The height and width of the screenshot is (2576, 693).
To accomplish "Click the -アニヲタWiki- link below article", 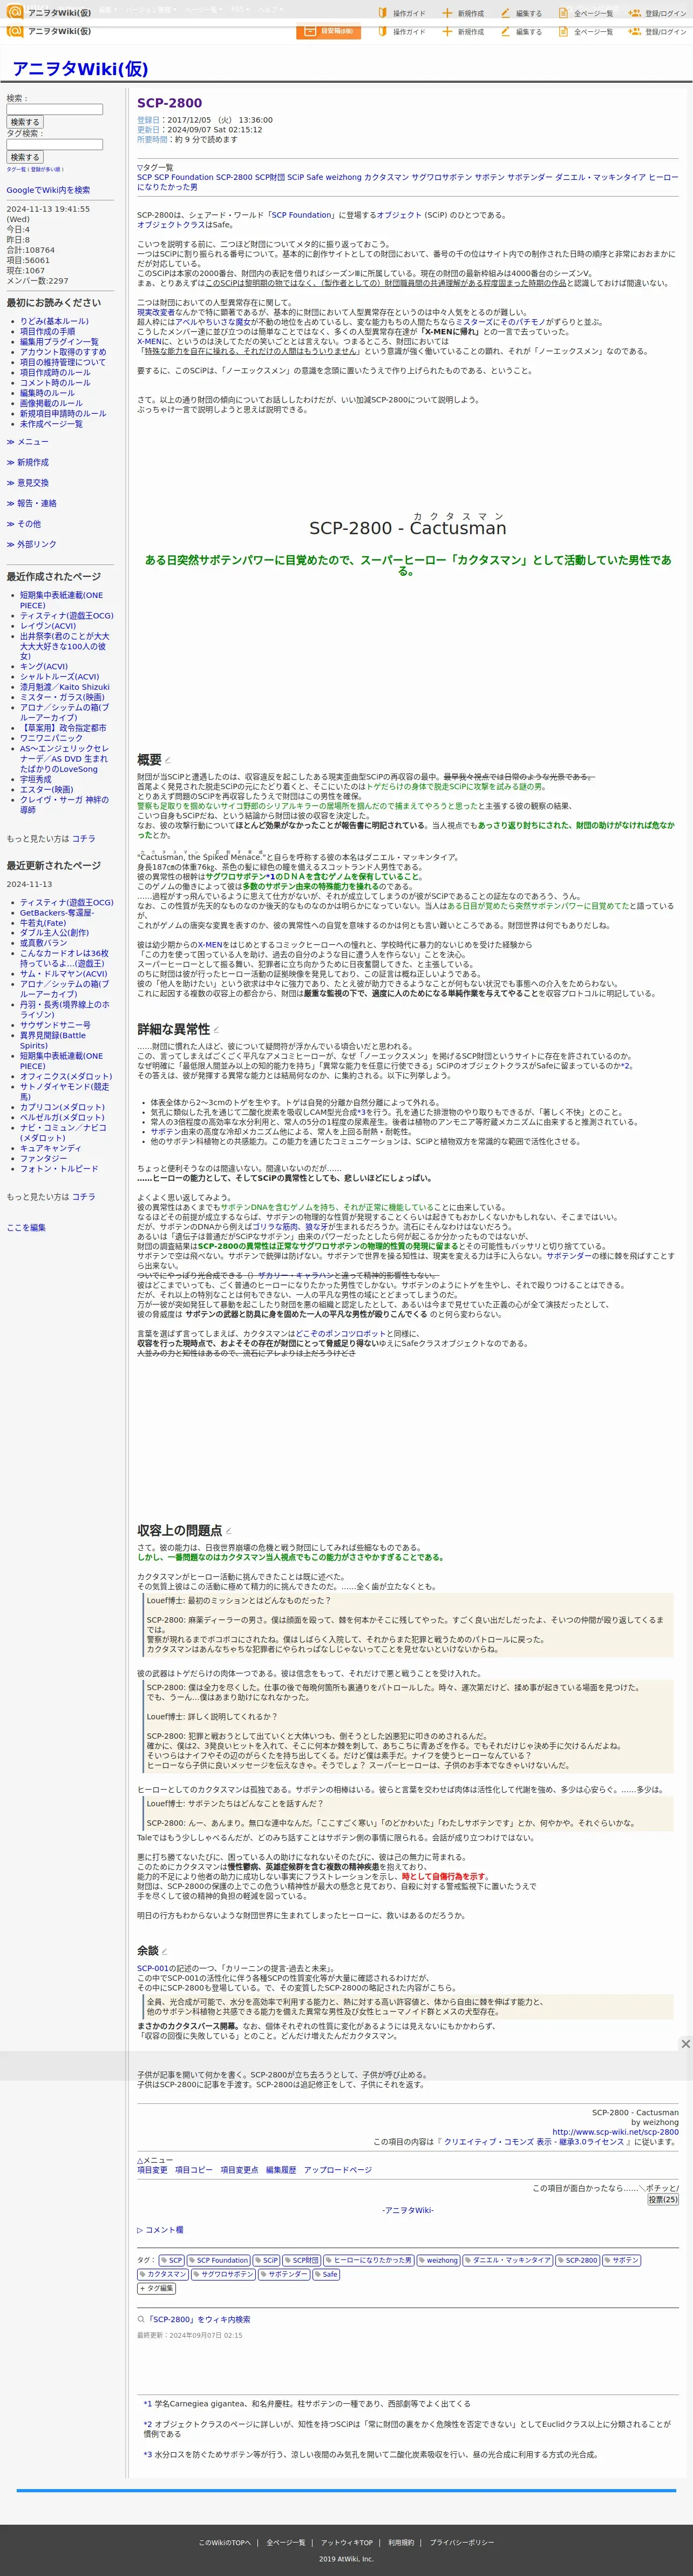I will pos(407,2210).
